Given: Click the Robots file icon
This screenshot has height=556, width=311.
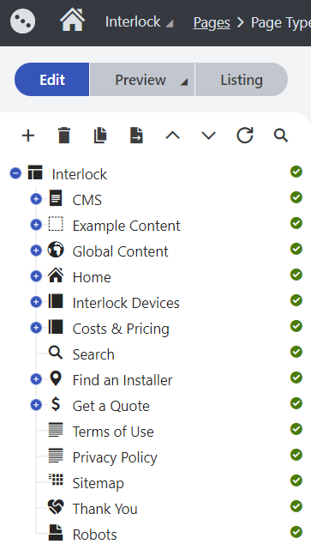Looking at the screenshot, I should tap(56, 533).
